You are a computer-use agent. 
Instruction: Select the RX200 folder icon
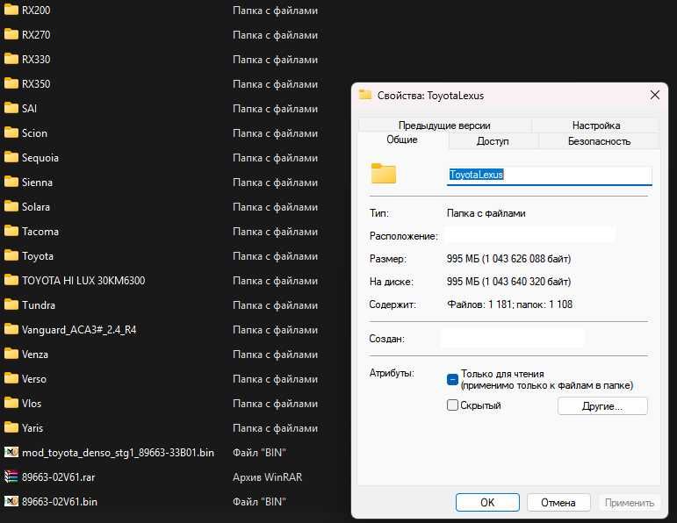coord(11,10)
